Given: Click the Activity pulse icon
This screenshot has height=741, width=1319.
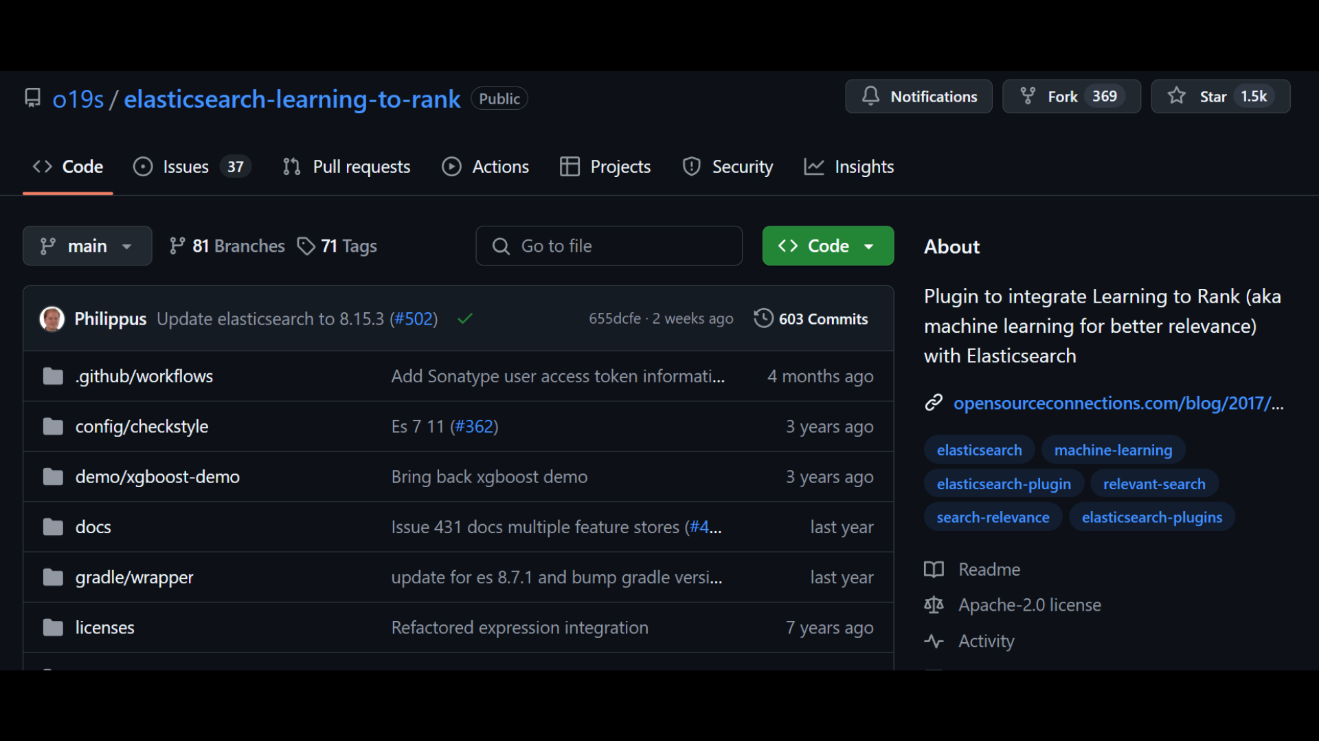Looking at the screenshot, I should coord(934,641).
